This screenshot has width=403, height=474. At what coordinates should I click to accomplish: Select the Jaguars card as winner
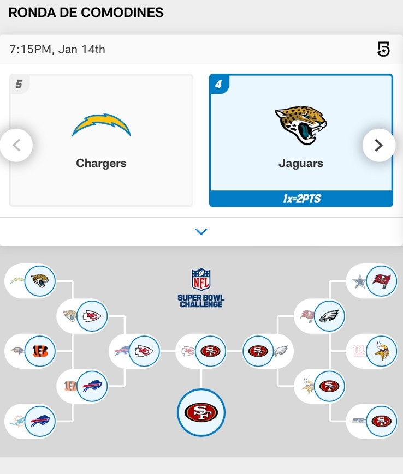click(301, 134)
